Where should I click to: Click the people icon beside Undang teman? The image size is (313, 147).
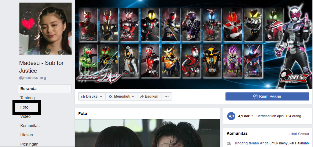coord(229,143)
